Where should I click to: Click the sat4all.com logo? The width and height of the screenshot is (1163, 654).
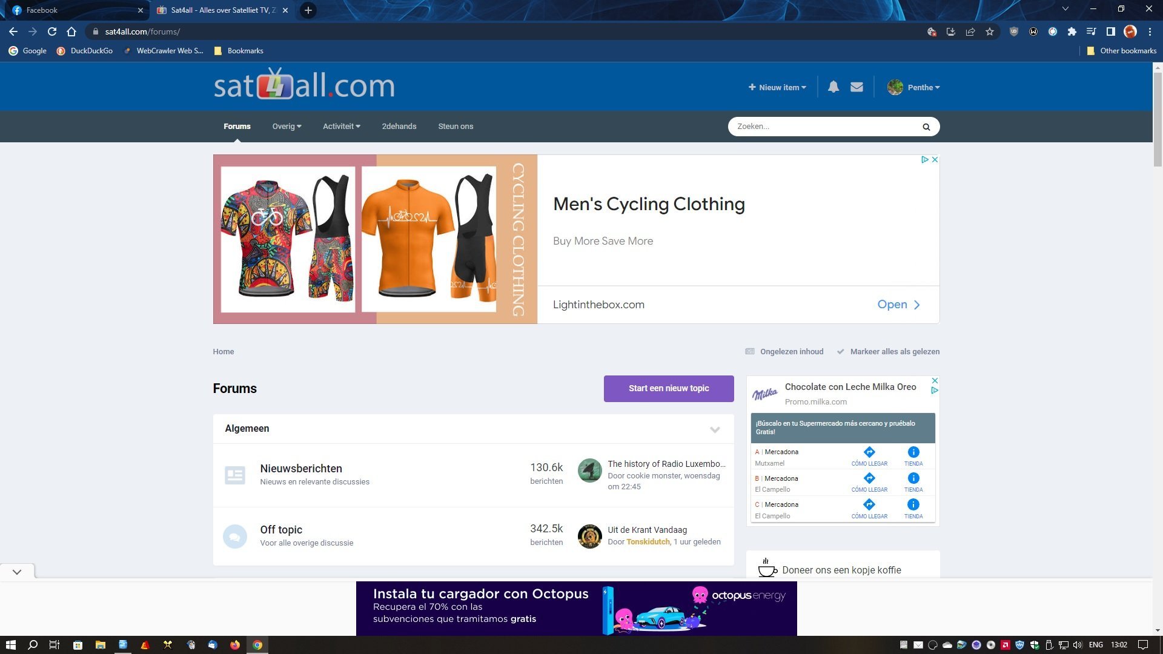(304, 85)
